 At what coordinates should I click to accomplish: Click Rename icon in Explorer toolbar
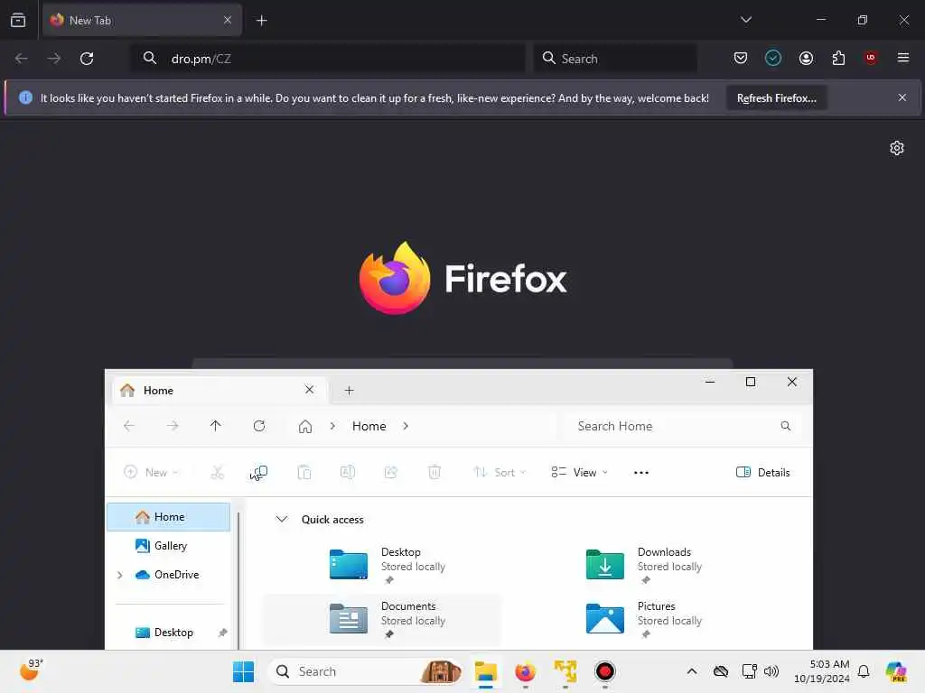[x=348, y=472]
